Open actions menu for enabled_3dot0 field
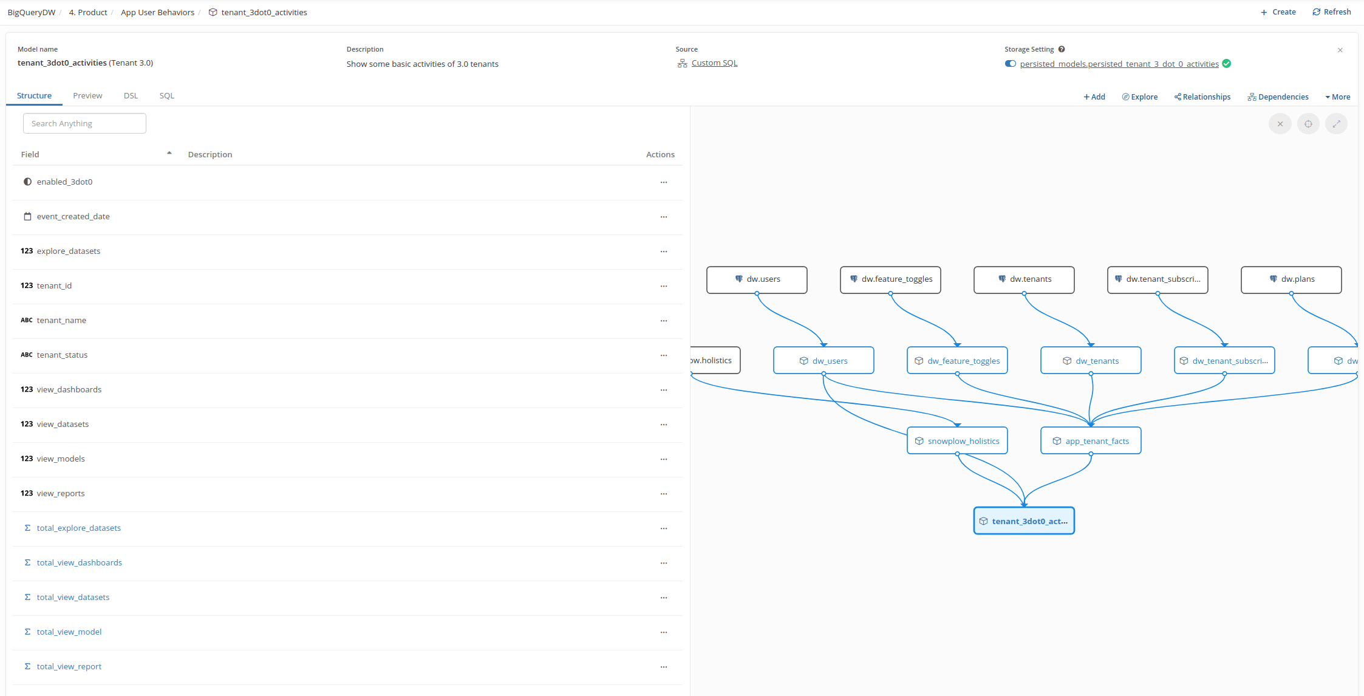The width and height of the screenshot is (1364, 696). [x=663, y=182]
